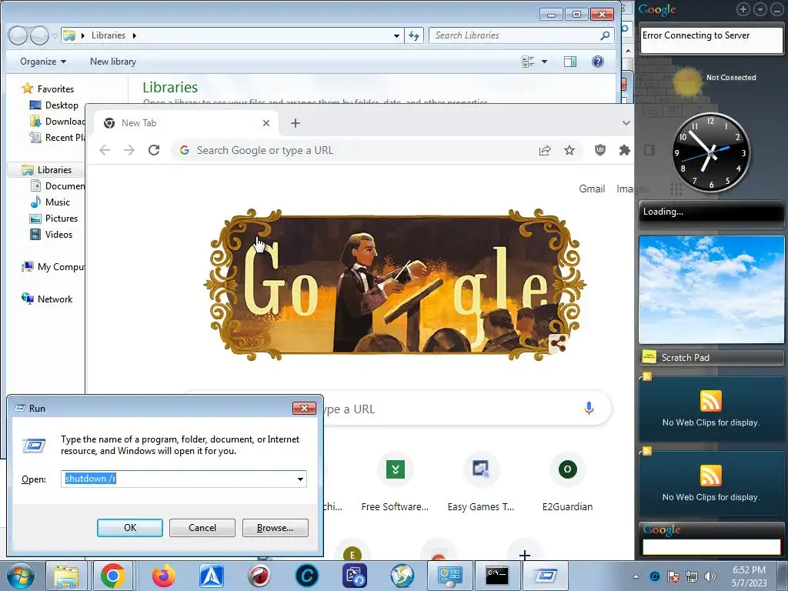The image size is (788, 591).
Task: Refresh the Libraries folder view
Action: (x=414, y=35)
